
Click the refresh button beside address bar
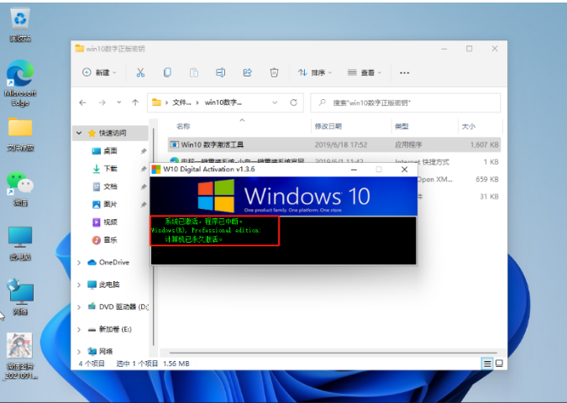293,102
